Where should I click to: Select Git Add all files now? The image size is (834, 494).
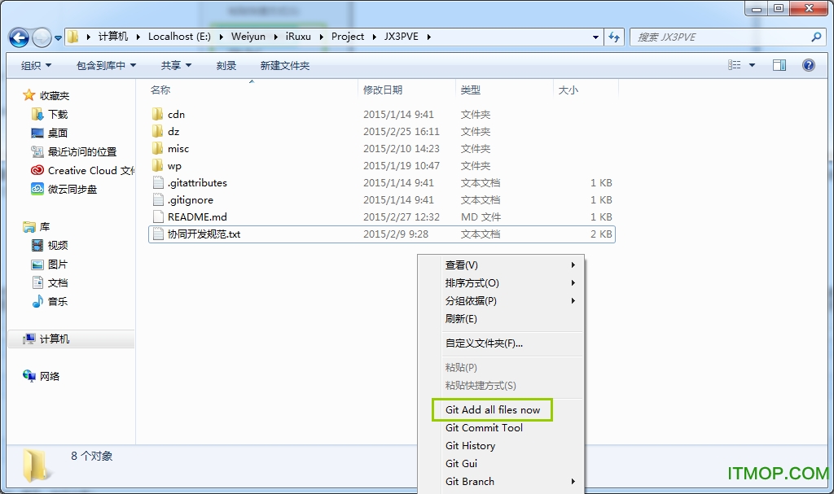490,409
